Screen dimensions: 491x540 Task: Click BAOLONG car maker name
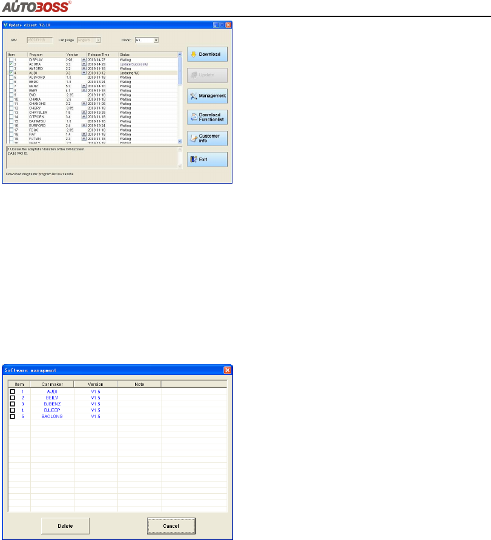52,416
